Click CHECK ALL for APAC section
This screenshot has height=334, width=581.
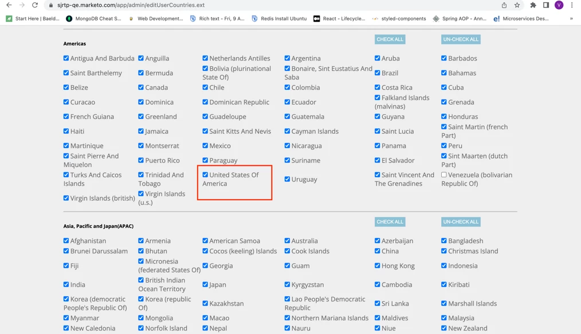(390, 221)
